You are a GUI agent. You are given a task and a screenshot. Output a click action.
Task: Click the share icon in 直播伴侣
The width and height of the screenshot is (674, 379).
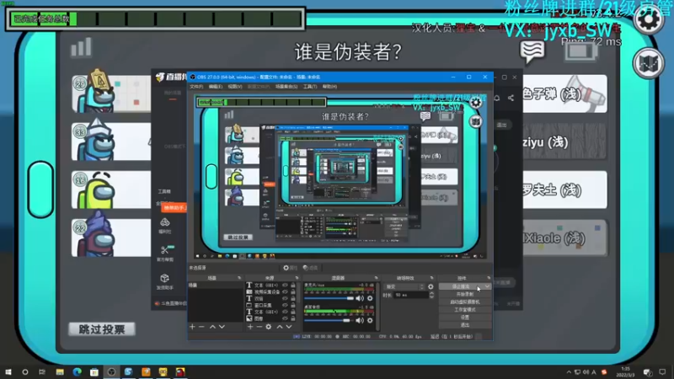click(511, 98)
